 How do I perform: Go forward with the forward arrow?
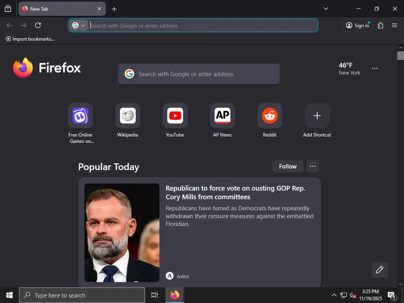coord(24,25)
